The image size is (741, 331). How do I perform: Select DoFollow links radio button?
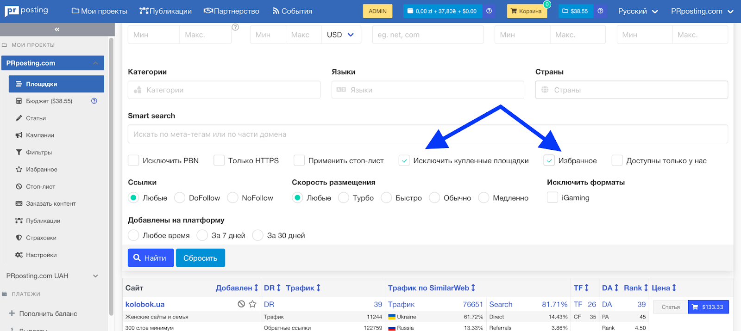[x=180, y=197]
